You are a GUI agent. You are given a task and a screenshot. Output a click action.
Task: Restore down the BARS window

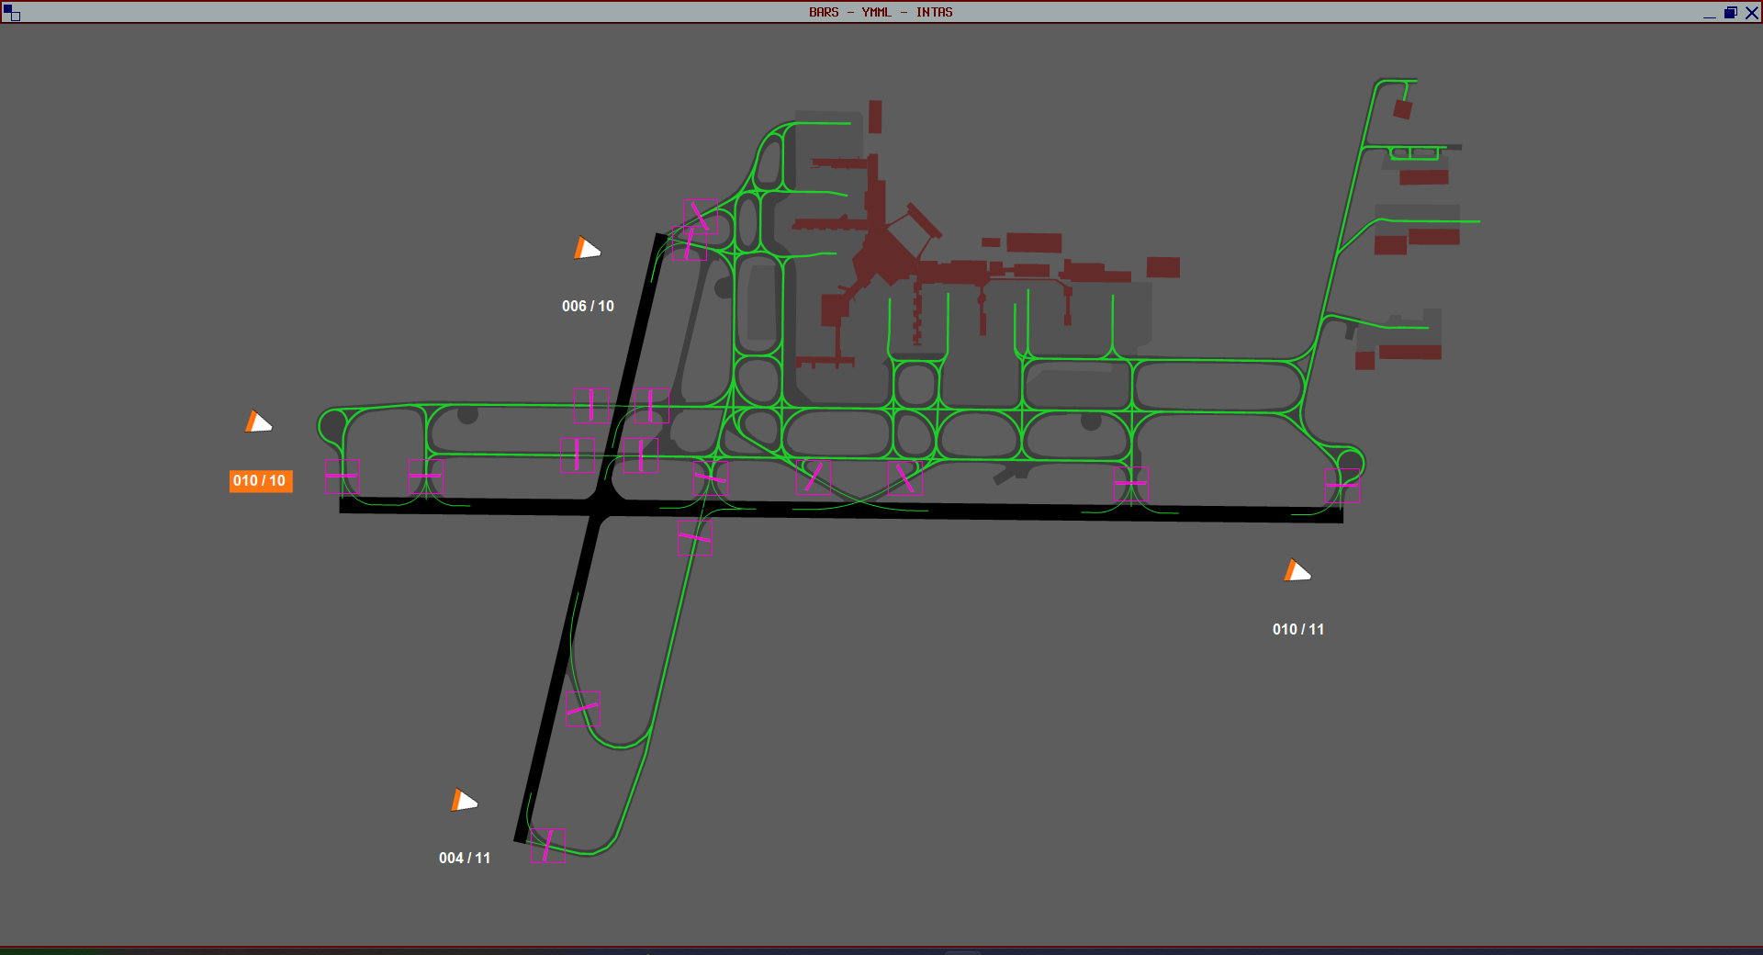tap(1730, 13)
